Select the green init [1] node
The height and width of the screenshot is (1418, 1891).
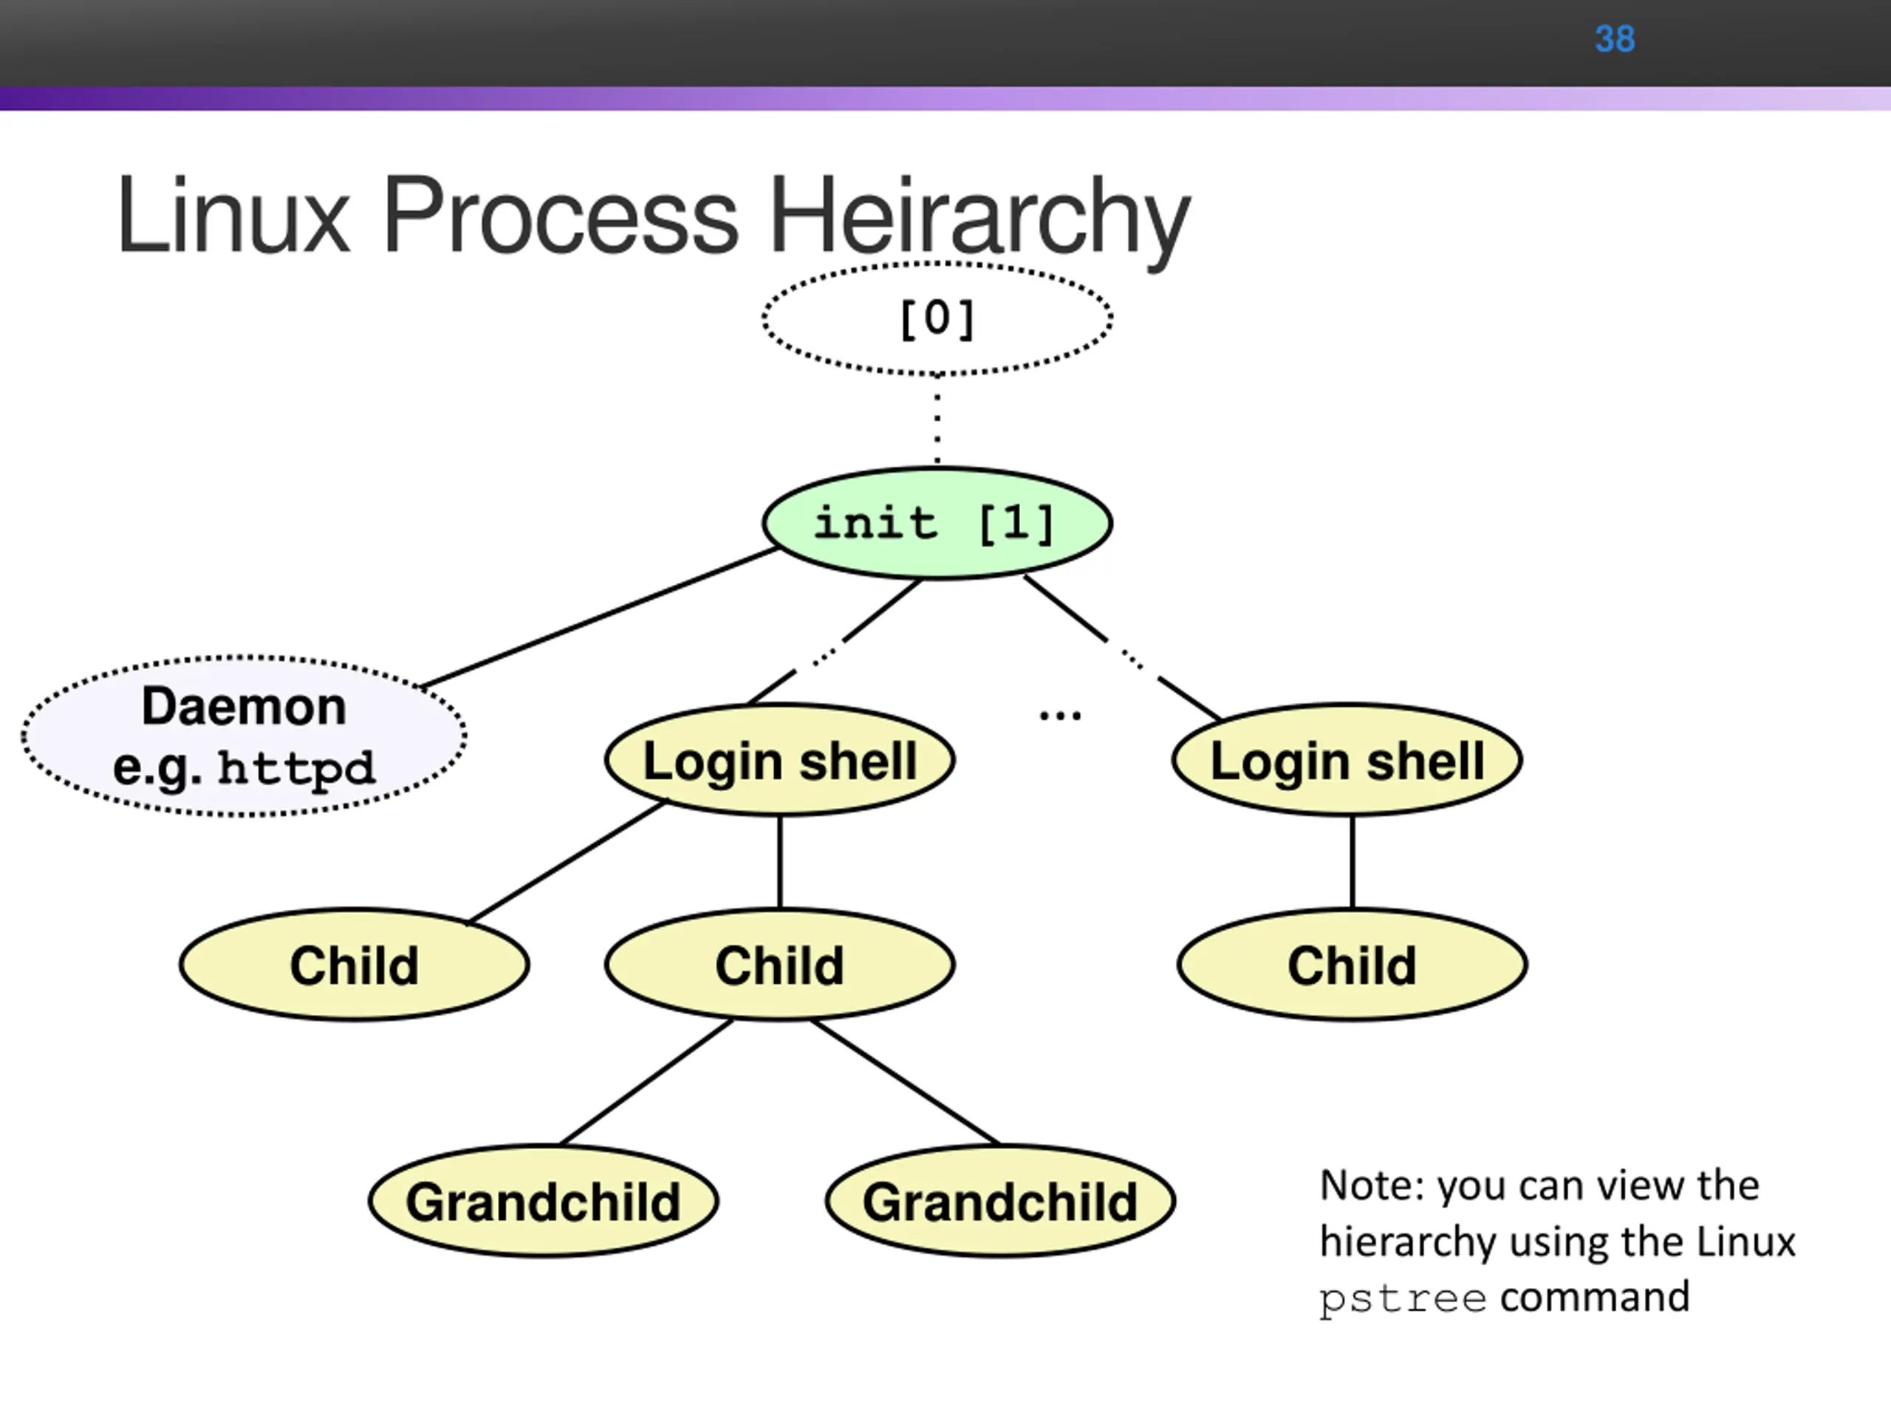[937, 523]
